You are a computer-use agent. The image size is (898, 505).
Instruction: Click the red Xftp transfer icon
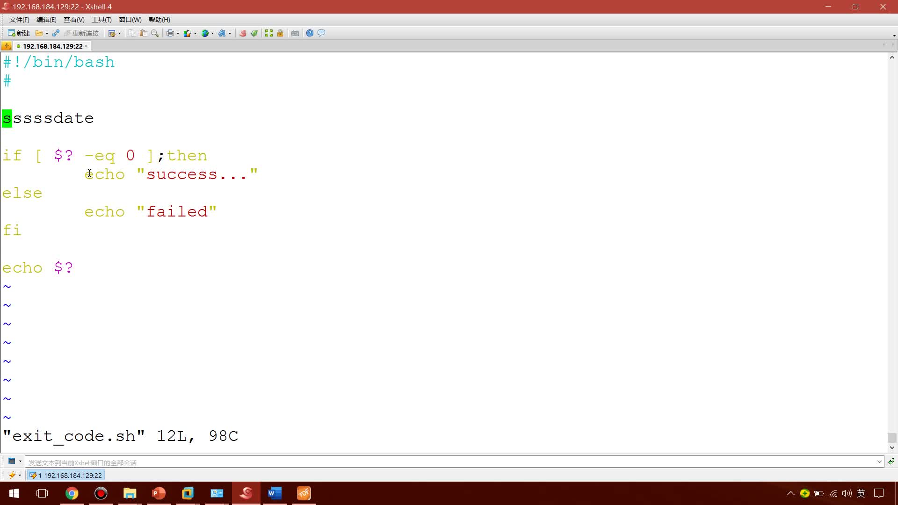(x=243, y=33)
